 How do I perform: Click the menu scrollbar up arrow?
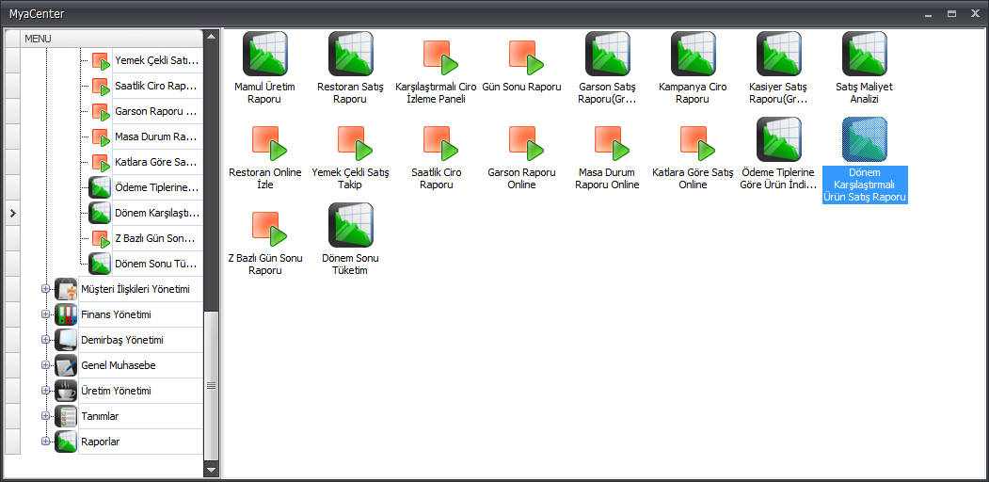coord(212,36)
